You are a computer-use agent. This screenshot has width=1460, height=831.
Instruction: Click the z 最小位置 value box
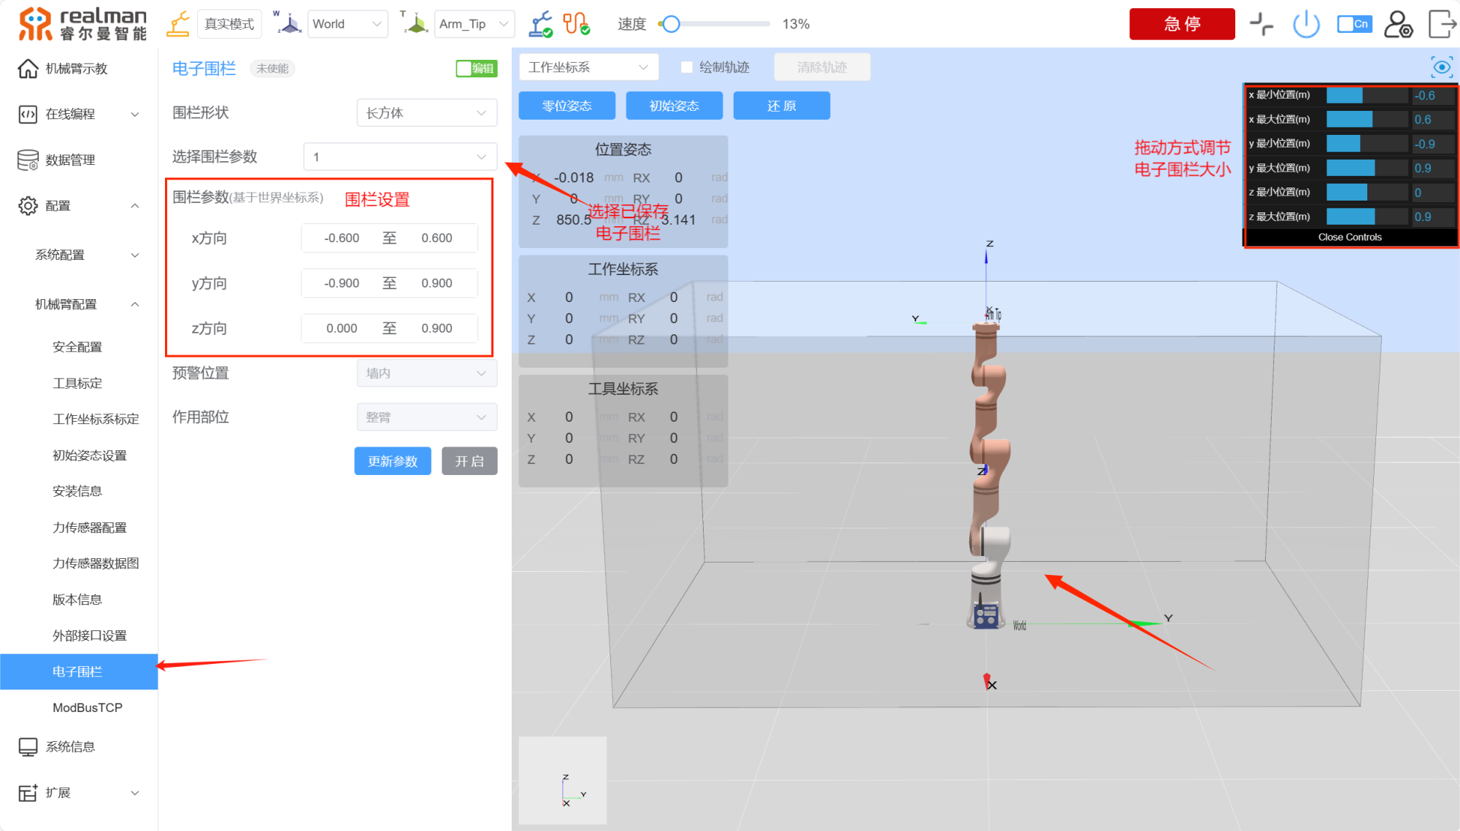[1432, 193]
